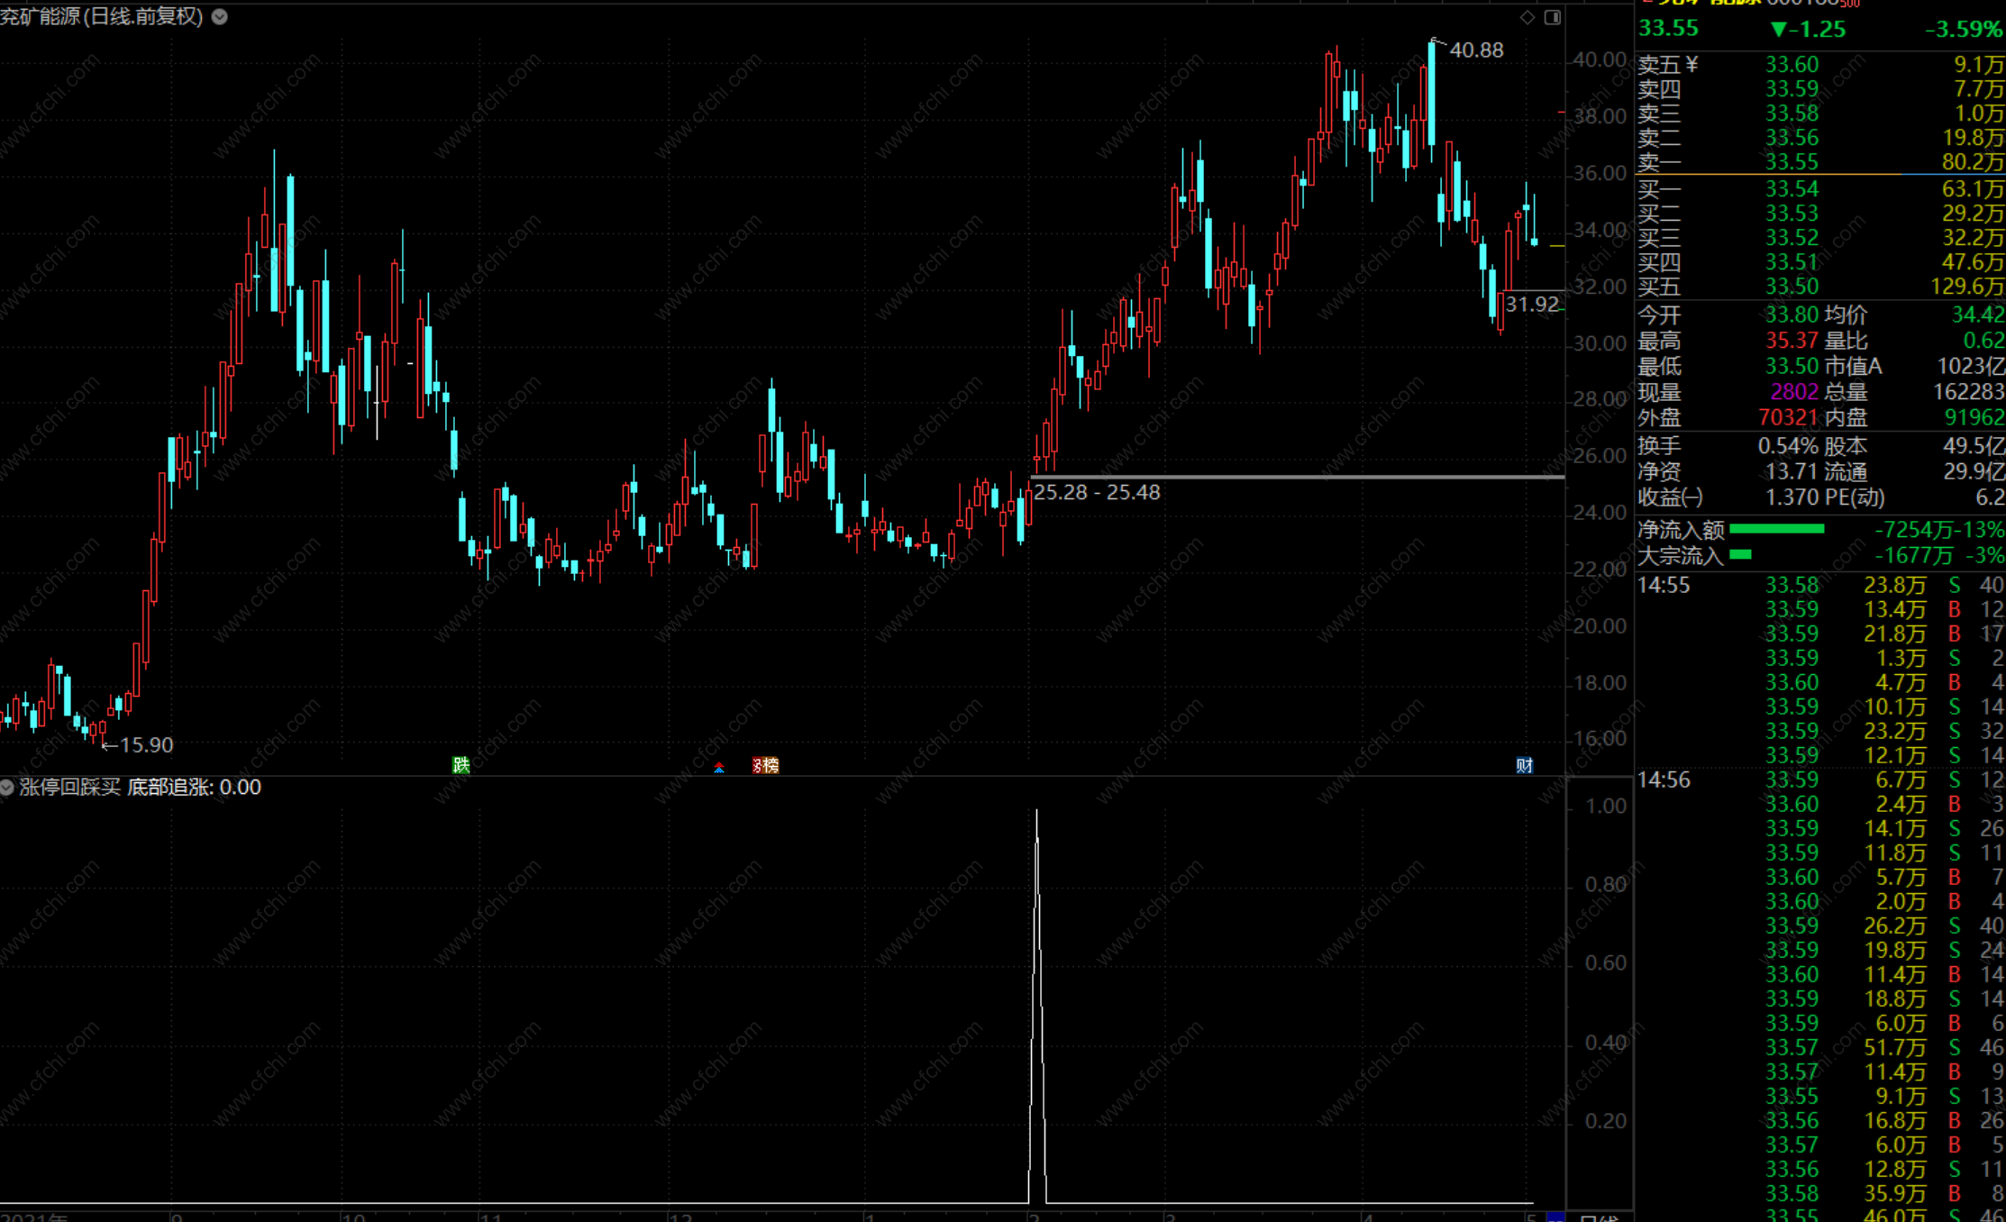Click the 净流入额 green bar
The width and height of the screenshot is (2006, 1222).
pyautogui.click(x=1776, y=529)
